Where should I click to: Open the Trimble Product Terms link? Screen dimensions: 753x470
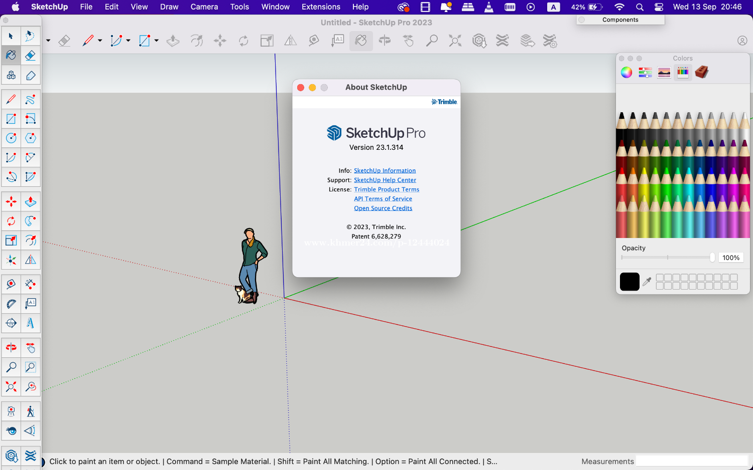[387, 189]
